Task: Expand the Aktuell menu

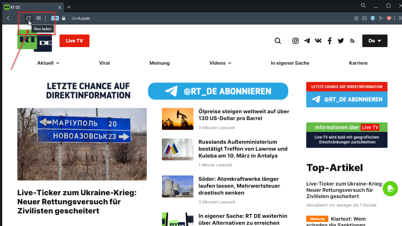Action: 48,63
